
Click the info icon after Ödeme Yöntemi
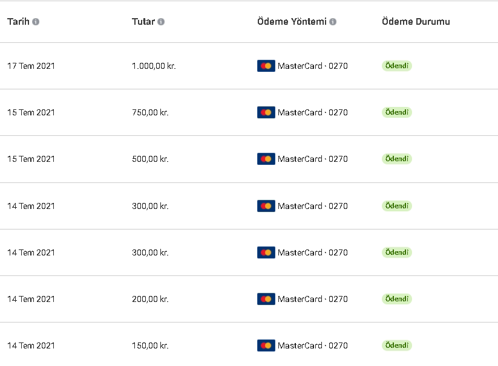click(333, 22)
